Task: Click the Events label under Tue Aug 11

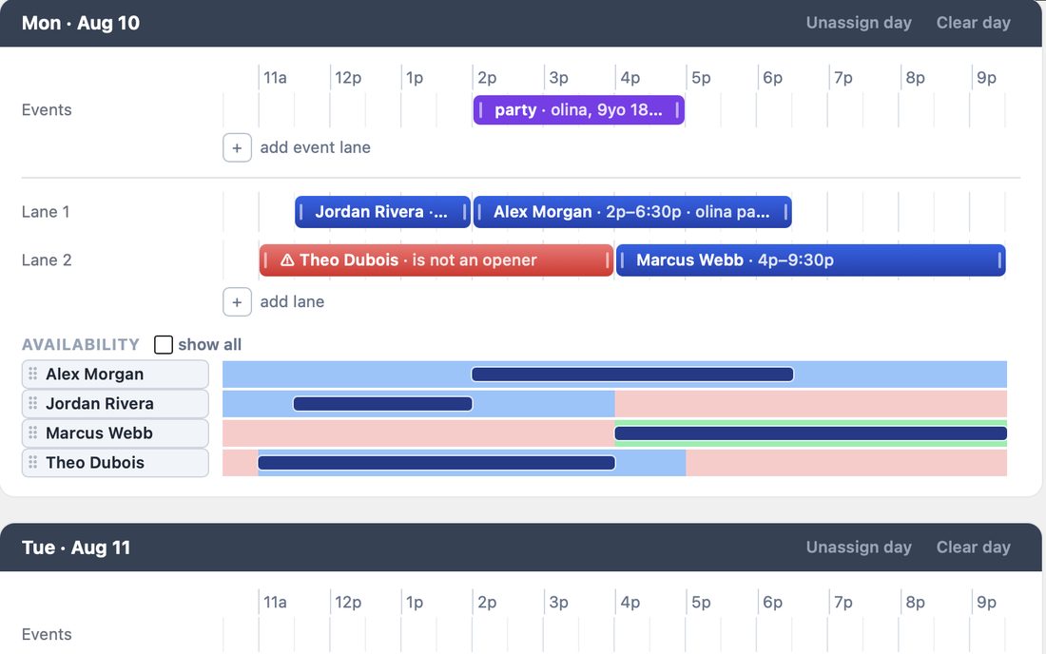Action: click(x=47, y=635)
